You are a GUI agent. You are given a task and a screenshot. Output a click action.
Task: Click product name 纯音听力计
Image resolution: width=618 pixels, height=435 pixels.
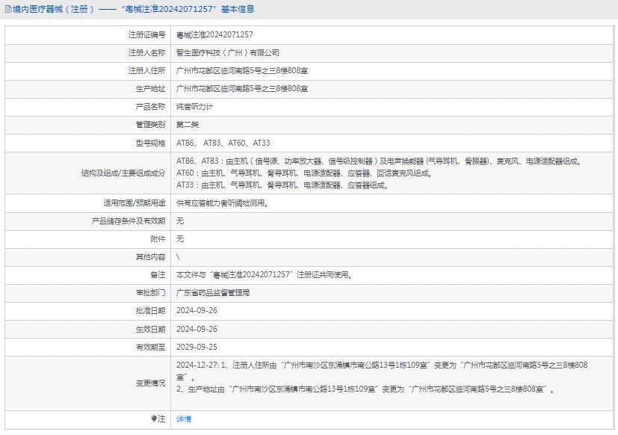[193, 107]
